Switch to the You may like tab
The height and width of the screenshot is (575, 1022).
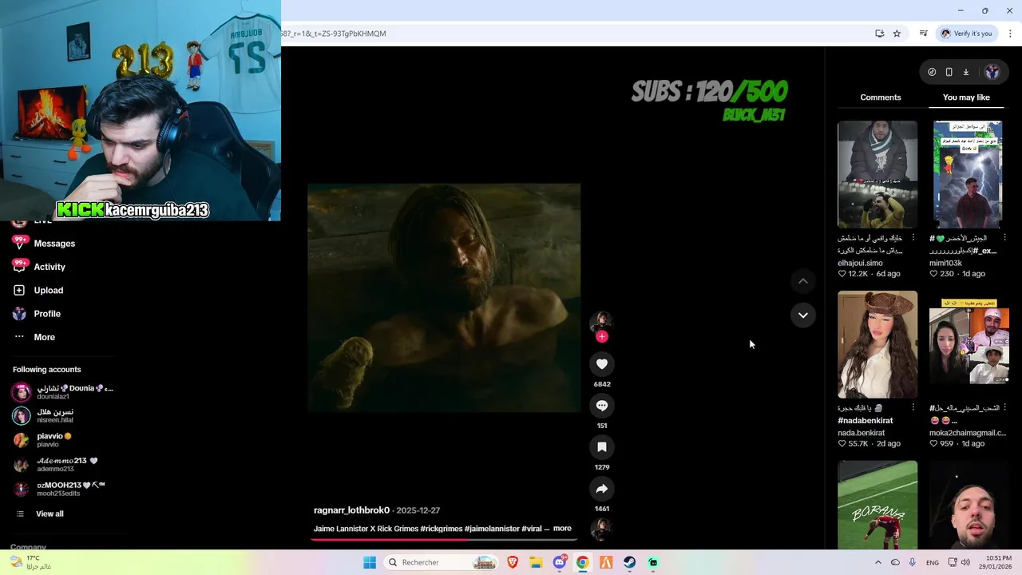coord(966,97)
